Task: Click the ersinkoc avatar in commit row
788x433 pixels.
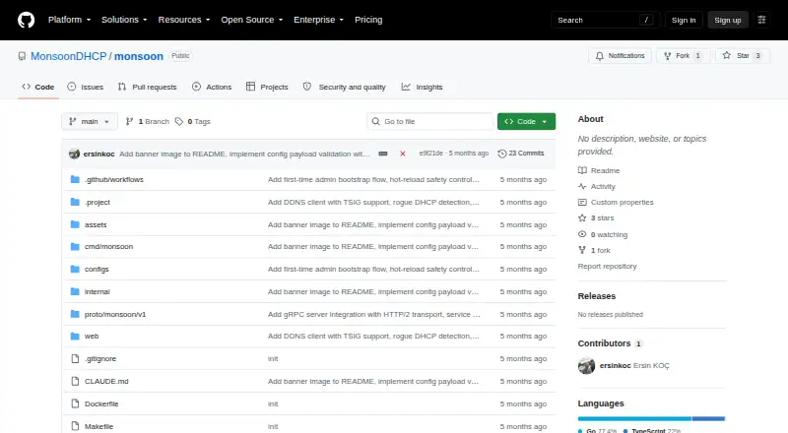Action: tap(75, 154)
